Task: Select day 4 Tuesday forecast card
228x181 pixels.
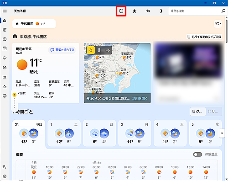Action: pyautogui.click(x=170, y=133)
